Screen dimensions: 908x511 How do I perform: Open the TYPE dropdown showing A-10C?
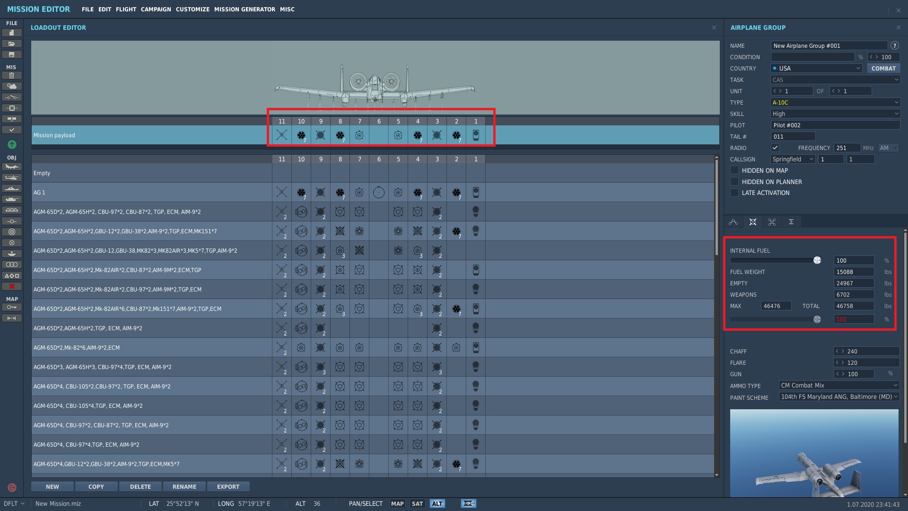[835, 102]
